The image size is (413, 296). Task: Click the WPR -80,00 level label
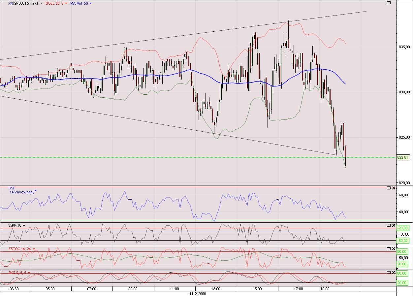tap(403, 241)
